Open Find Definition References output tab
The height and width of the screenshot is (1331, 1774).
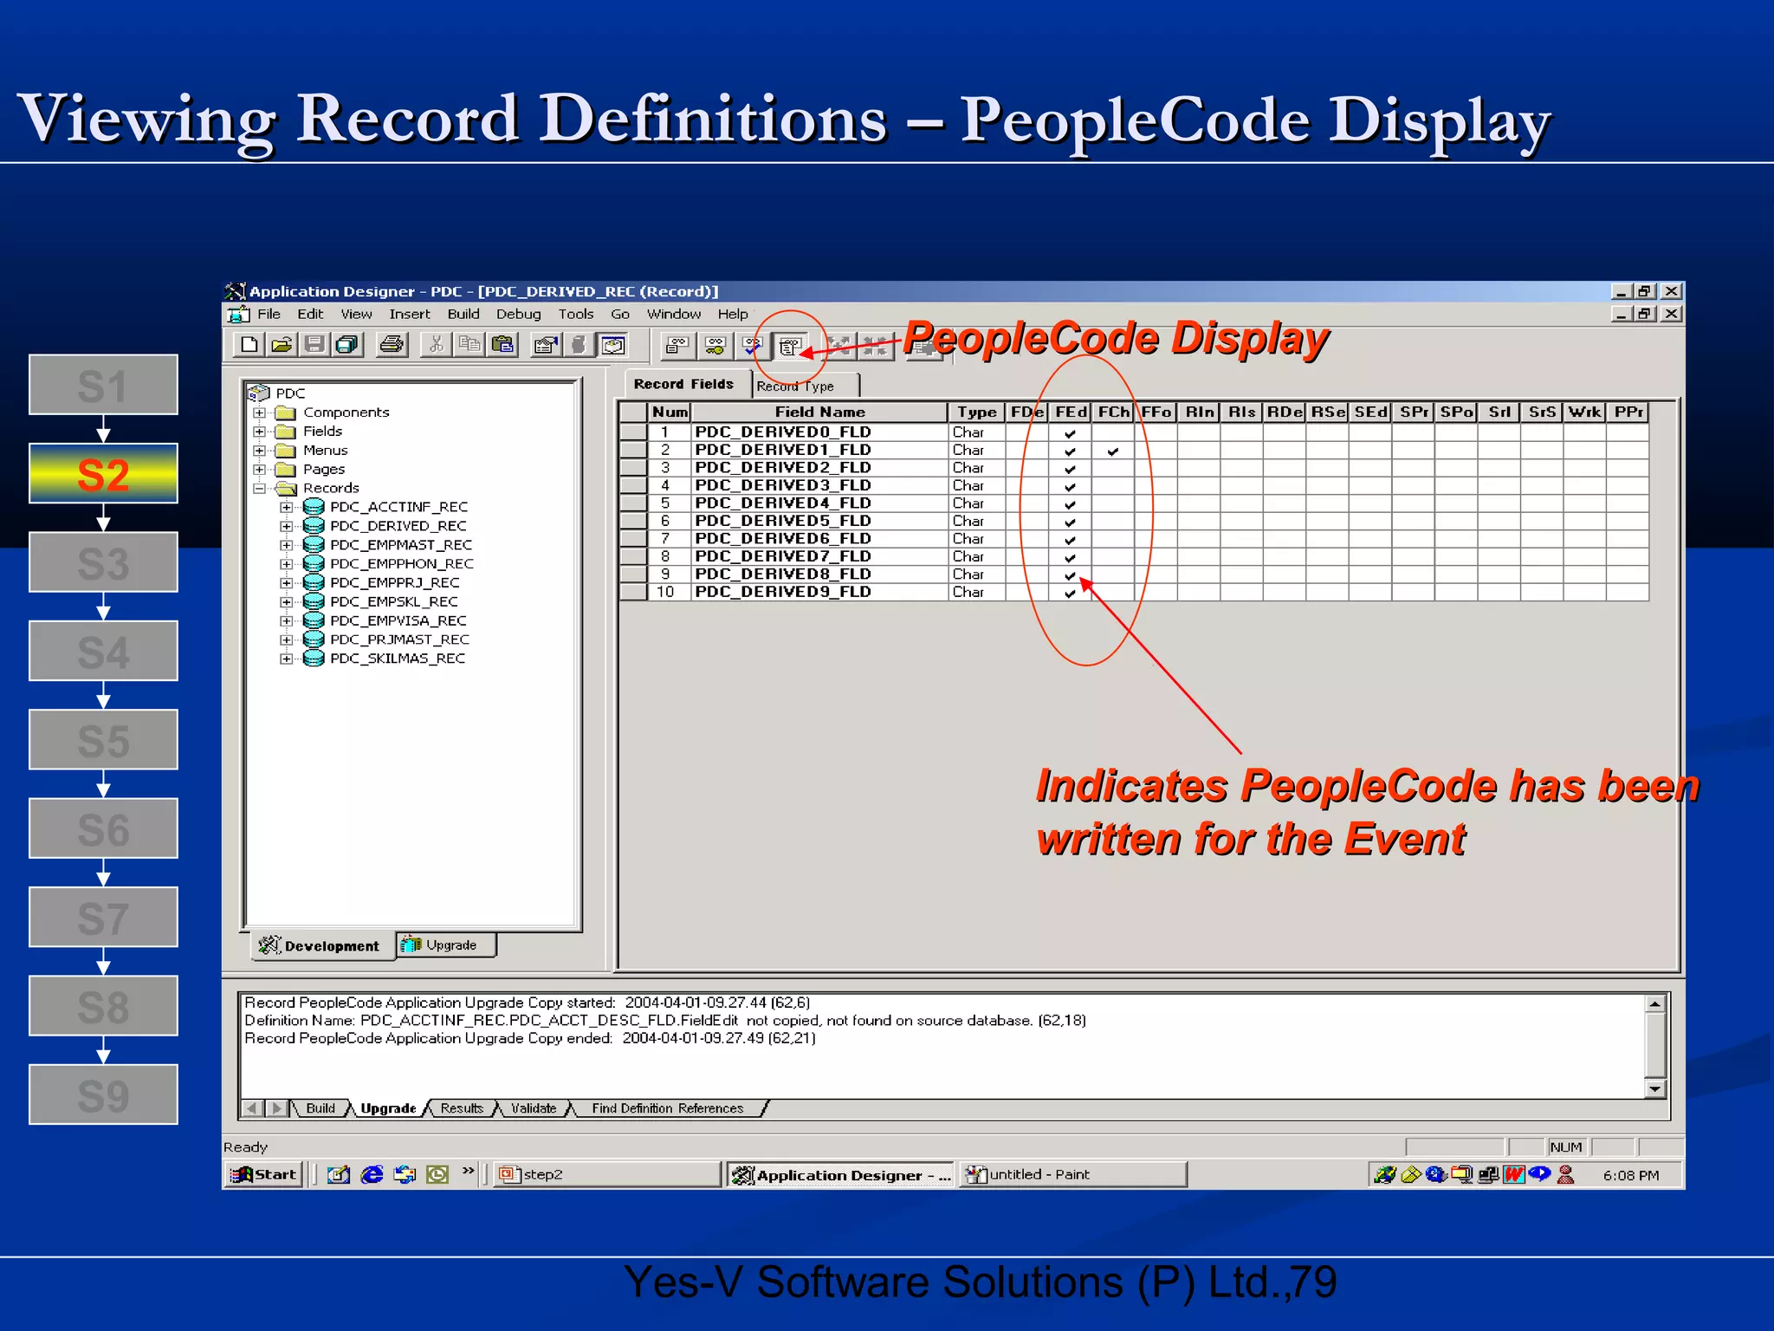[668, 1108]
